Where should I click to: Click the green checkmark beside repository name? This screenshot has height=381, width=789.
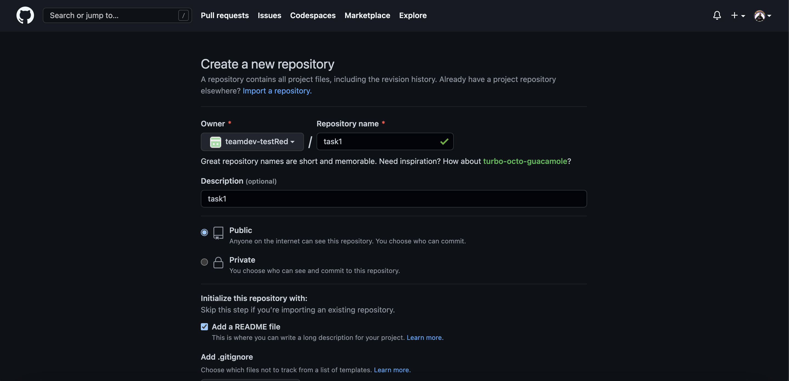pyautogui.click(x=444, y=141)
